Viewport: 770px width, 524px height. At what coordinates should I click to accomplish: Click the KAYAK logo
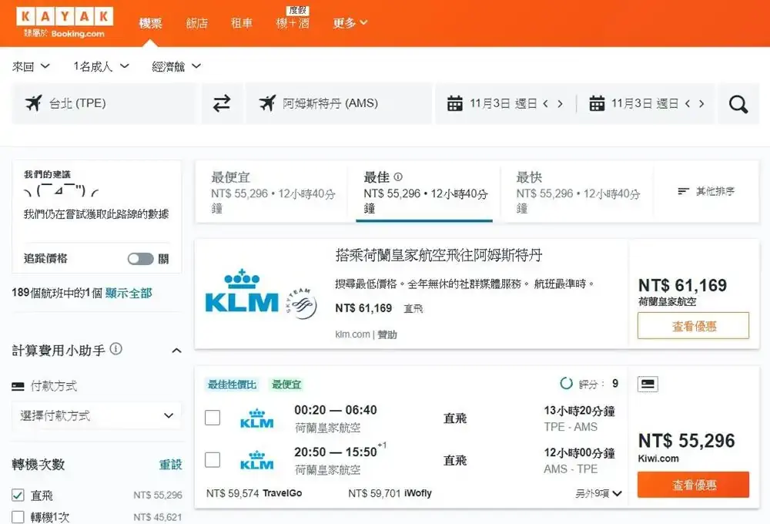point(65,16)
